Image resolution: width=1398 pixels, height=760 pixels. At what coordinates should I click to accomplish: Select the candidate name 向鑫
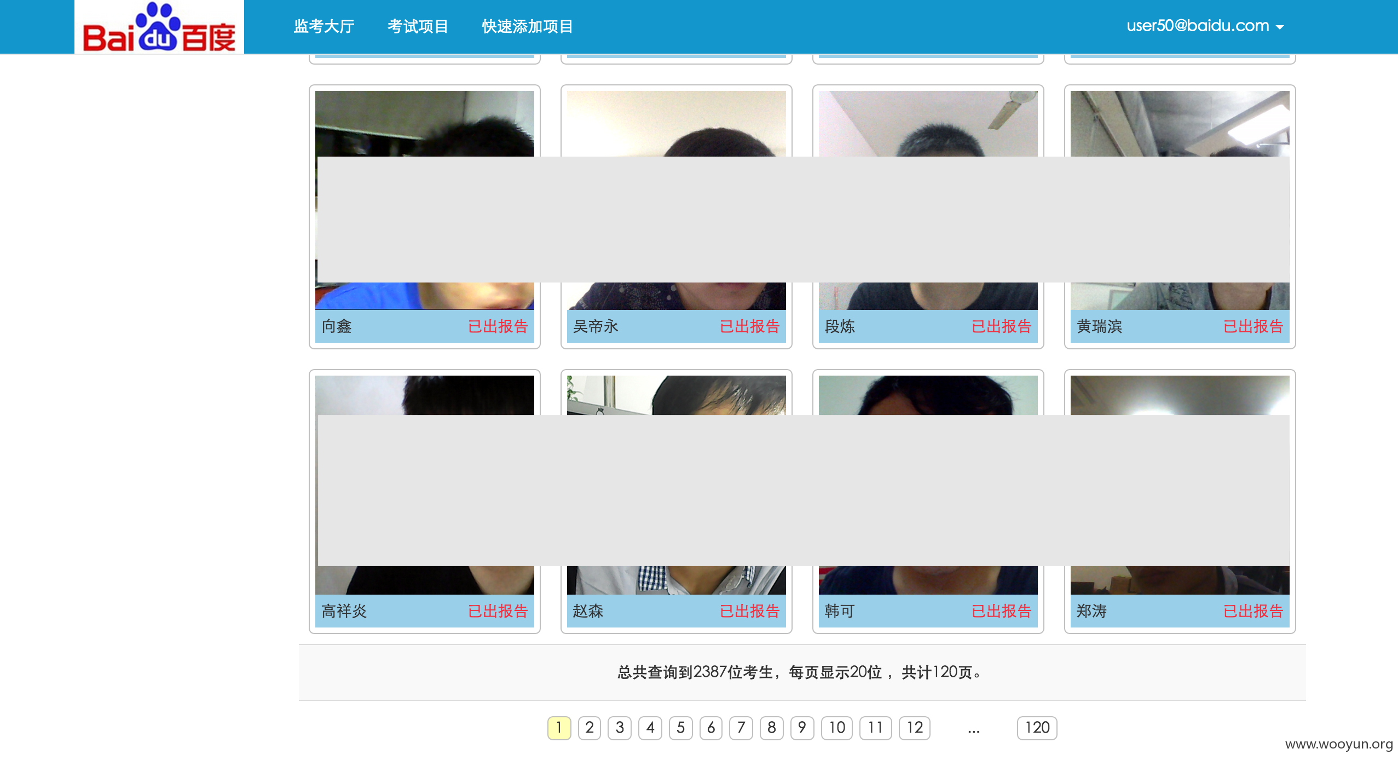(337, 326)
